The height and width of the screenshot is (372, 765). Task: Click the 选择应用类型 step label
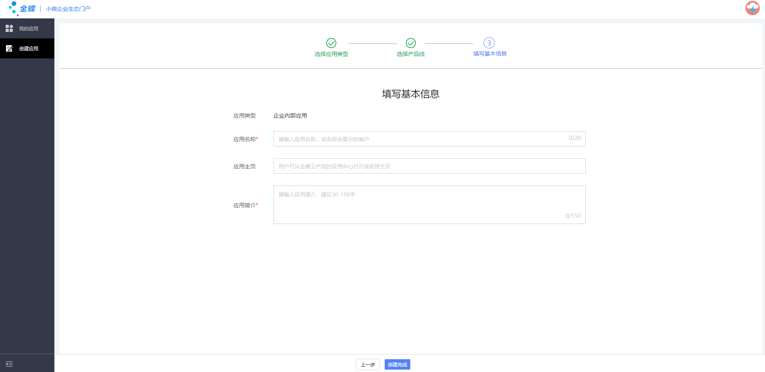[331, 54]
